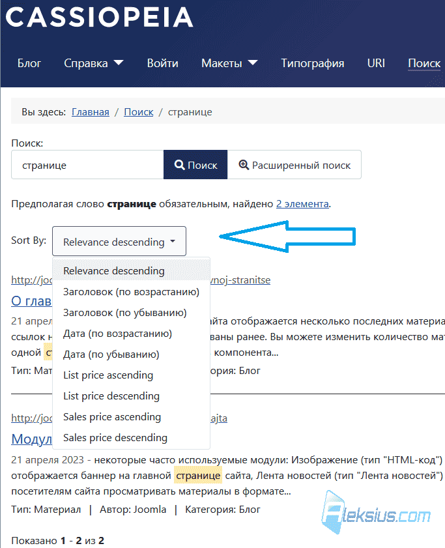The height and width of the screenshot is (548, 445).
Task: Follow the Главная breadcrumb link
Action: tap(90, 112)
